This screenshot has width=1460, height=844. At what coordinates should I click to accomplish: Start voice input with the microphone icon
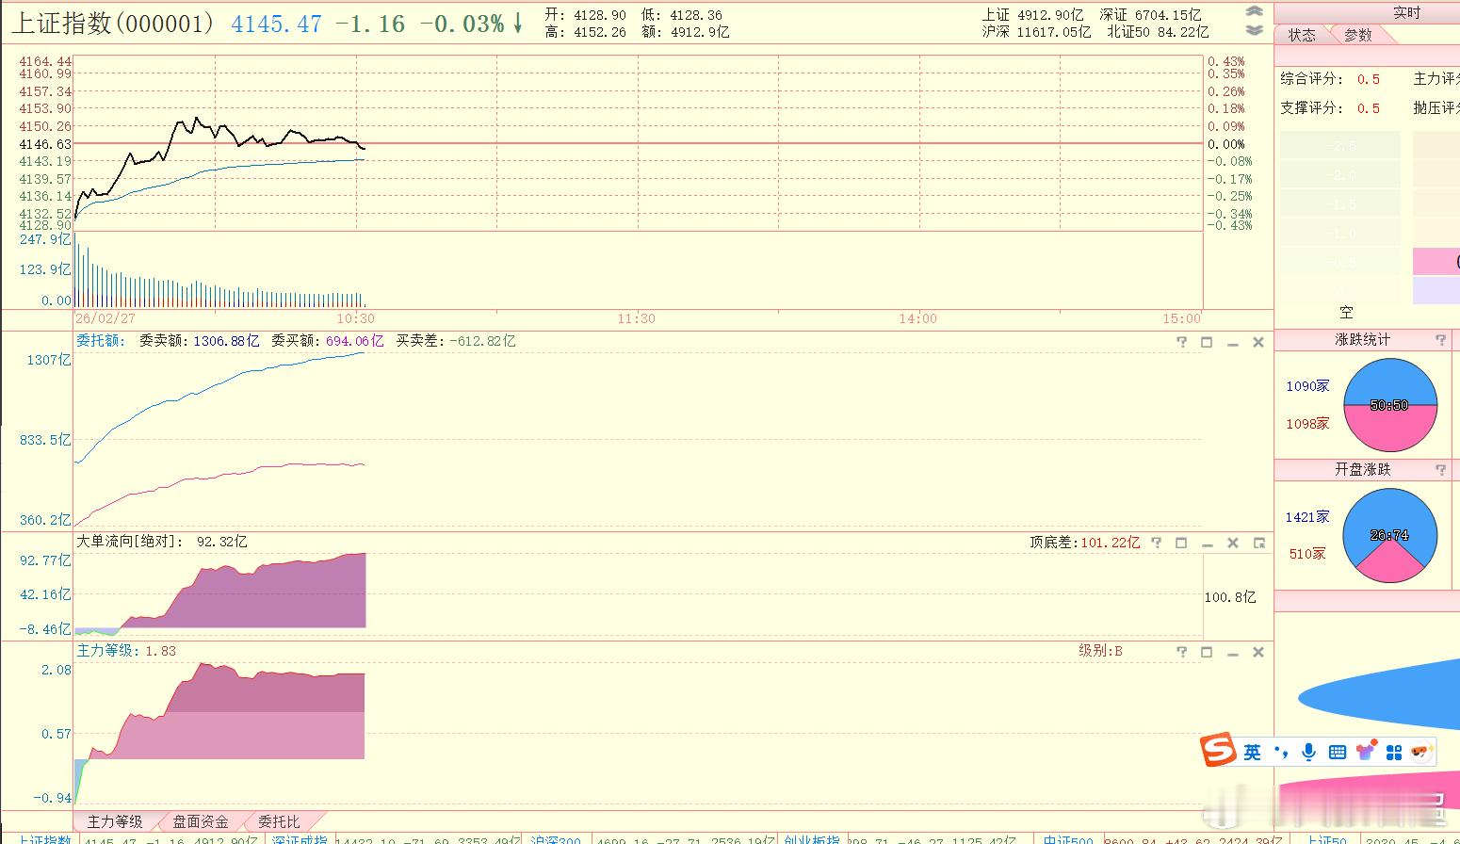pyautogui.click(x=1308, y=752)
